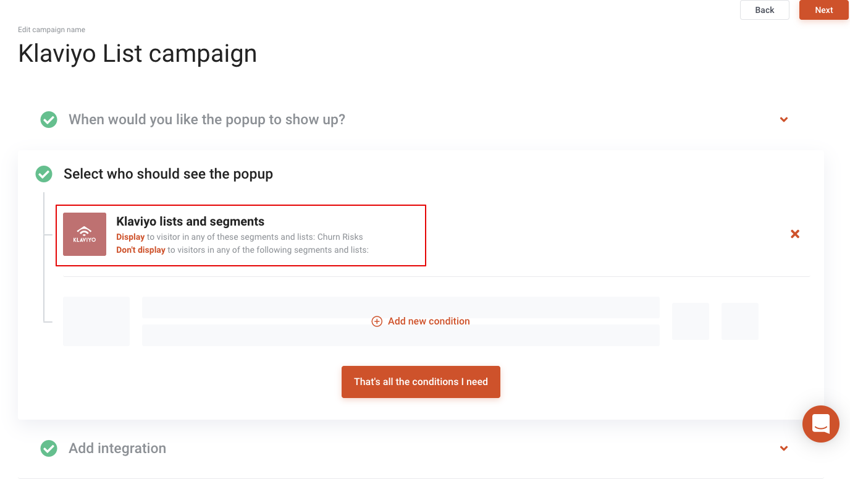
Task: Click green checkmark beside popup timing question
Action: 49,119
